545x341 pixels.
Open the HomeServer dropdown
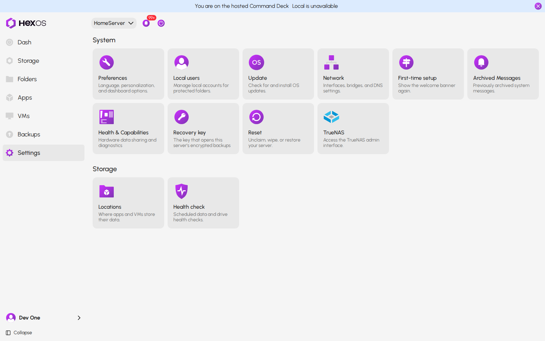pyautogui.click(x=114, y=23)
